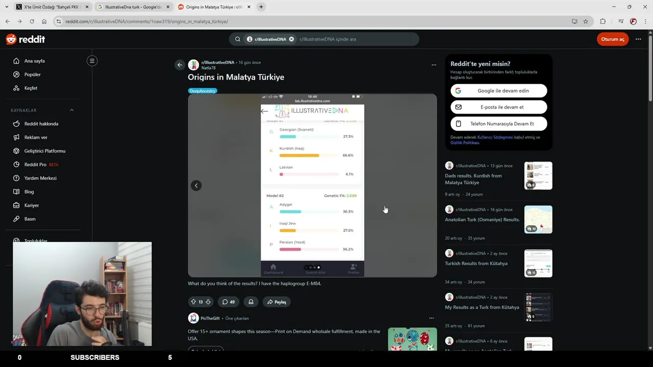Click the page vertical scrollbar
Screen dimensions: 653x367
(x=650, y=69)
